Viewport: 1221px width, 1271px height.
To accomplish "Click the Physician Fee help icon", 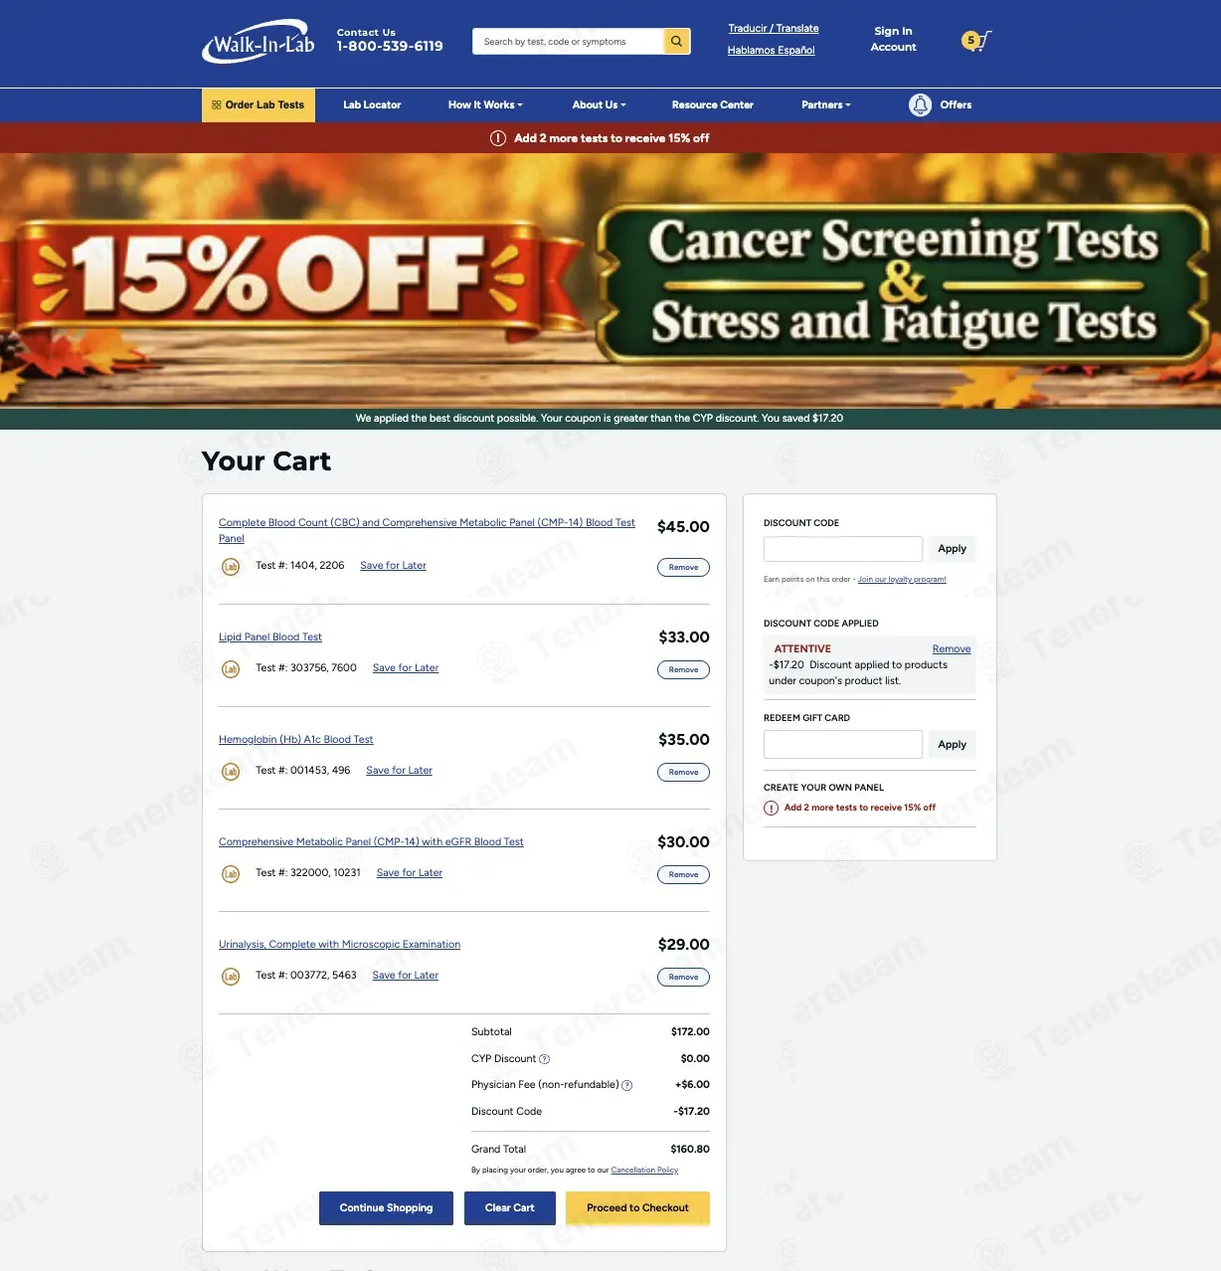I will (x=627, y=1086).
